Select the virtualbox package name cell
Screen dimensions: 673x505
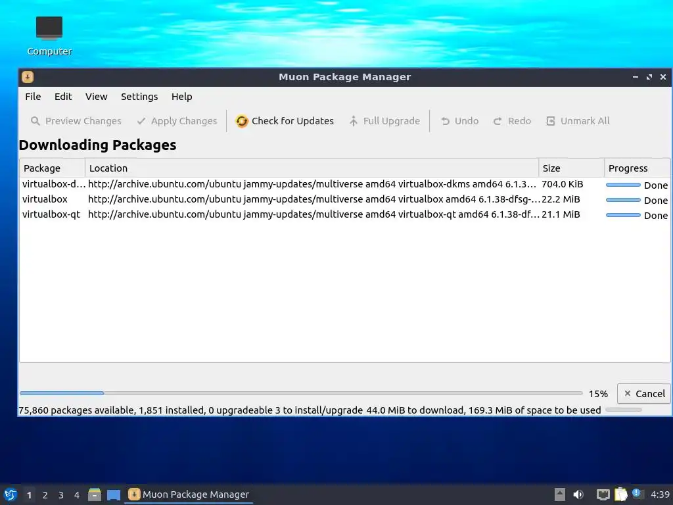point(45,199)
